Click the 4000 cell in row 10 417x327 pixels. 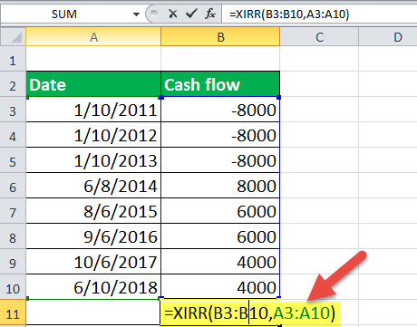click(x=220, y=287)
